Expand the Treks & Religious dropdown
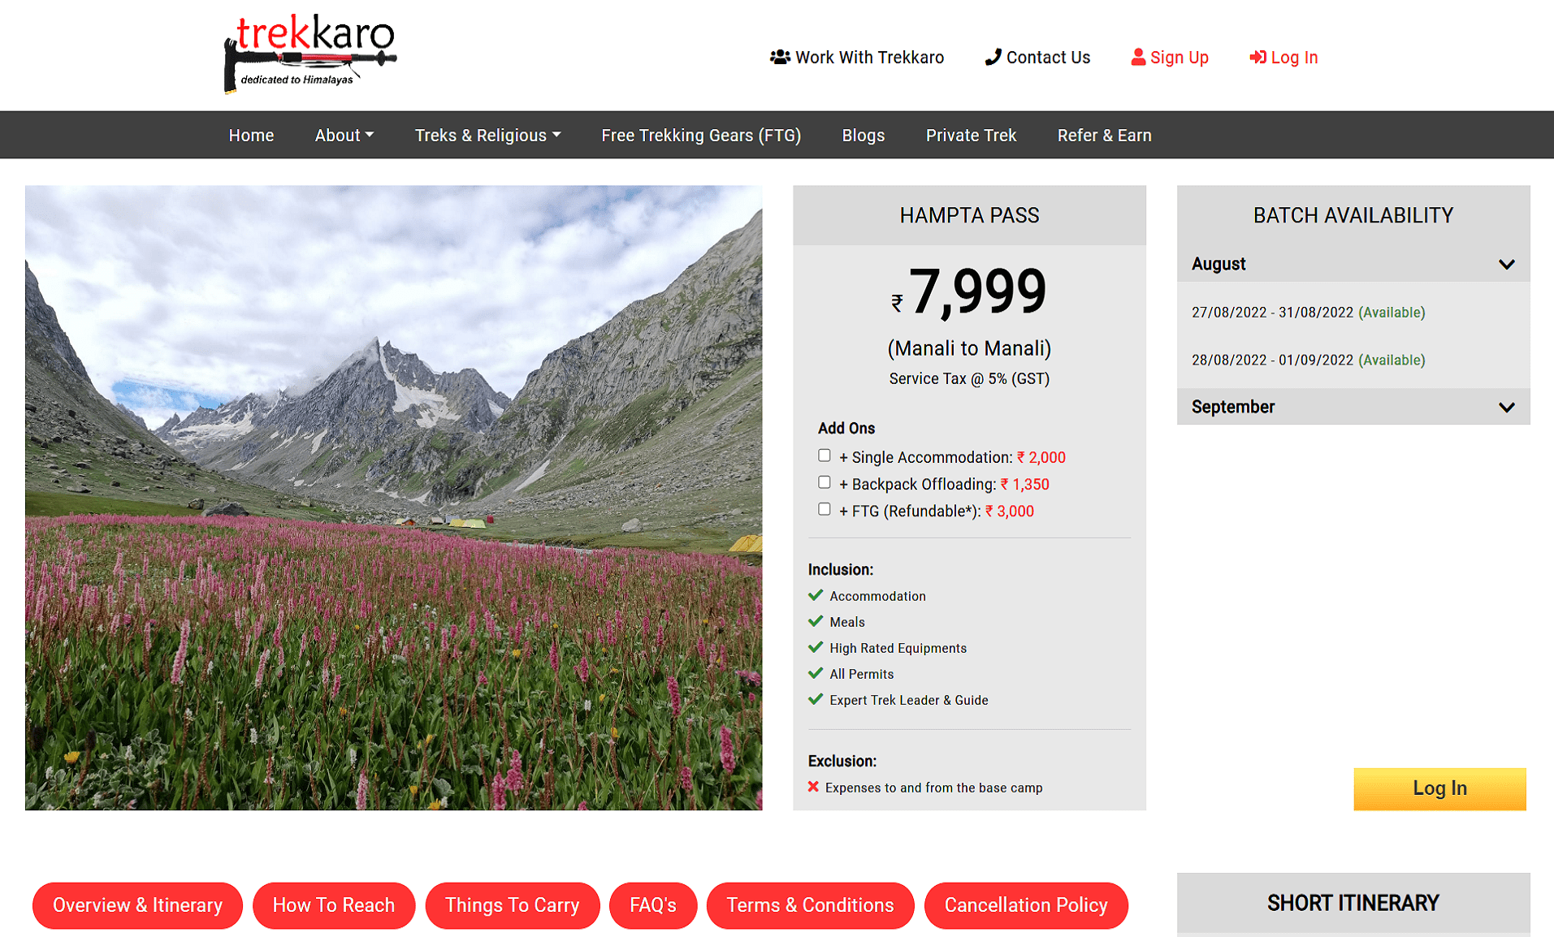Viewport: 1554px width, 937px height. pos(487,136)
